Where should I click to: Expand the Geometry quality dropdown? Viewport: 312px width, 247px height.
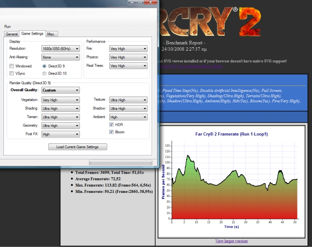(60, 125)
